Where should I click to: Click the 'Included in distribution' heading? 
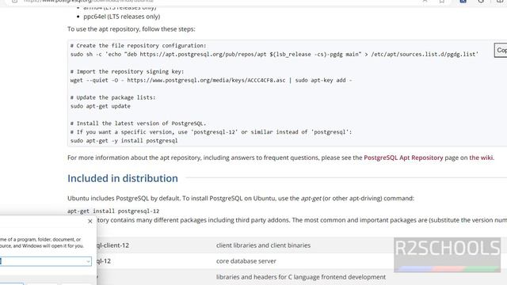pyautogui.click(x=123, y=178)
